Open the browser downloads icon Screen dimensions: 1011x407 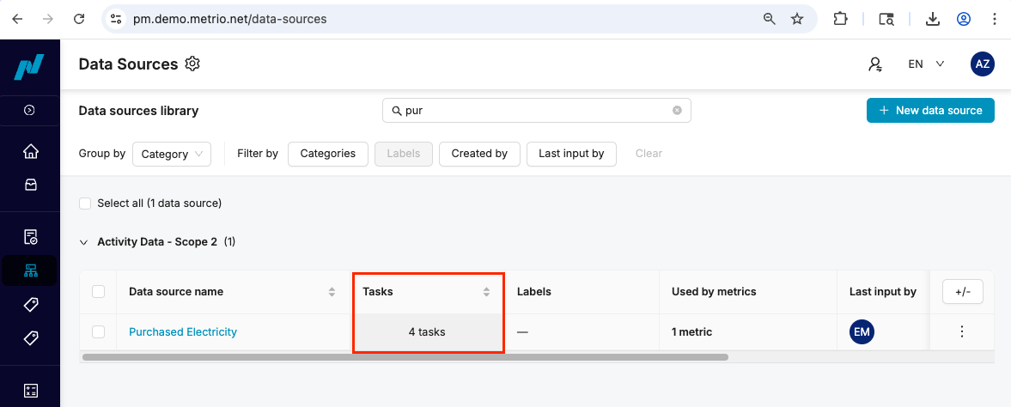tap(932, 19)
